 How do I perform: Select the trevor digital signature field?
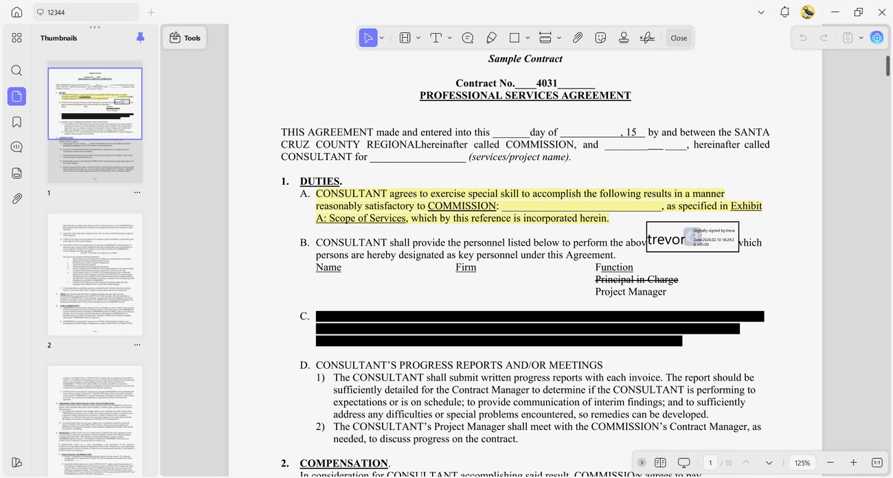[x=692, y=237]
